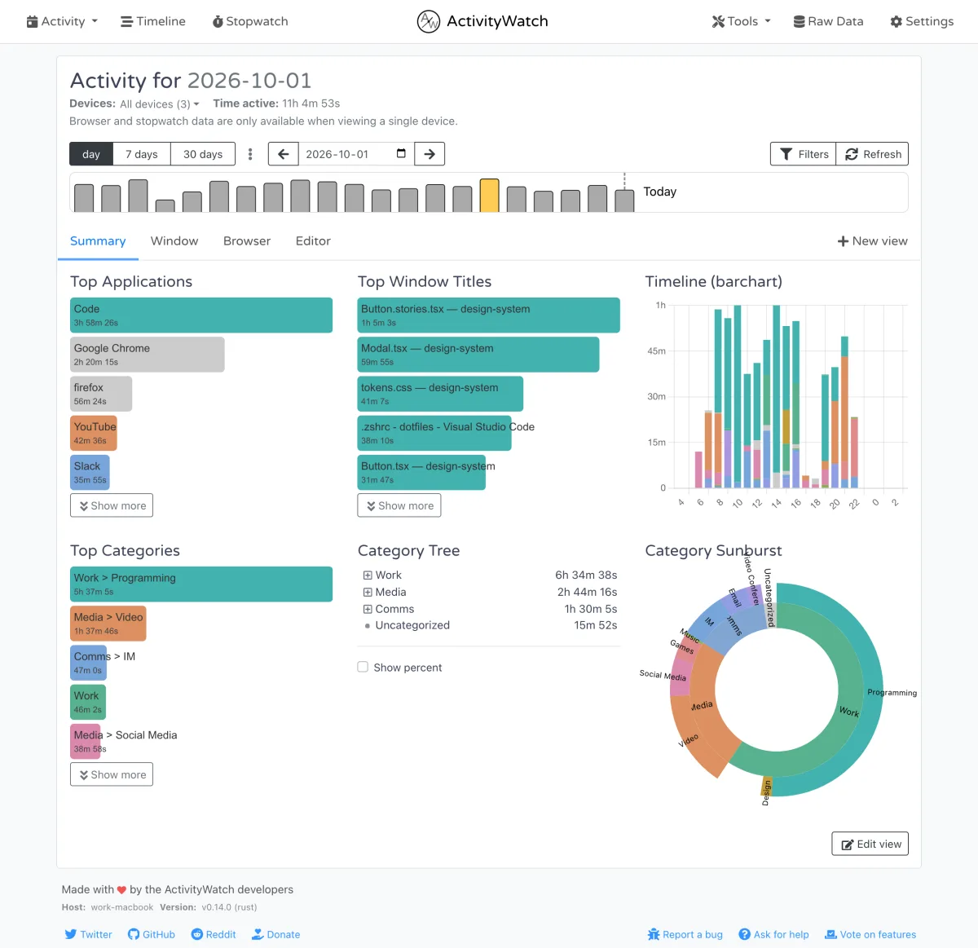
Task: Click the Slack application bar
Action: 90,472
